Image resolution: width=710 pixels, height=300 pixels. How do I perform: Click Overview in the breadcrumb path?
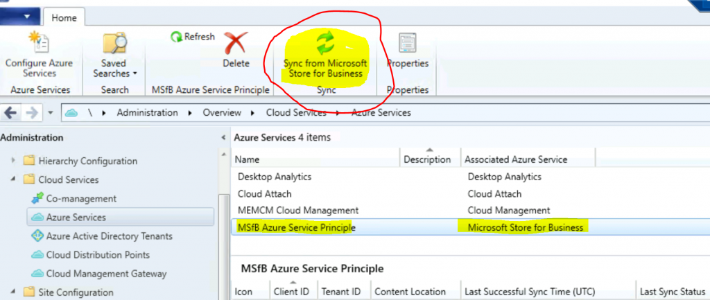tap(222, 113)
